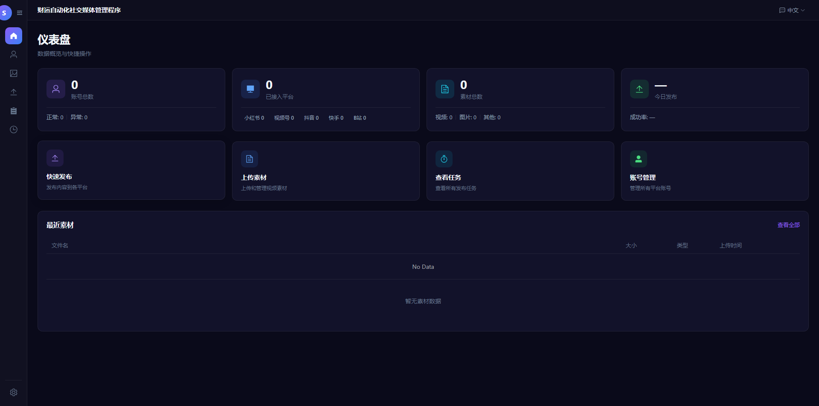Click the 大小 column header
This screenshot has height=406, width=819.
pyautogui.click(x=631, y=245)
